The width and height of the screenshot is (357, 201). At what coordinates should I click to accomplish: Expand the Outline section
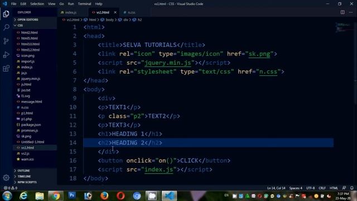click(23, 171)
